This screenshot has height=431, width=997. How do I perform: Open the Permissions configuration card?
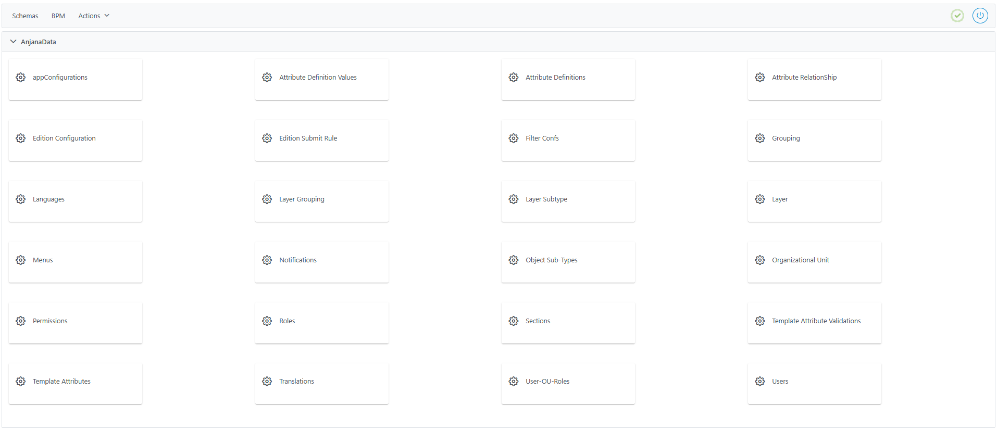click(x=76, y=323)
